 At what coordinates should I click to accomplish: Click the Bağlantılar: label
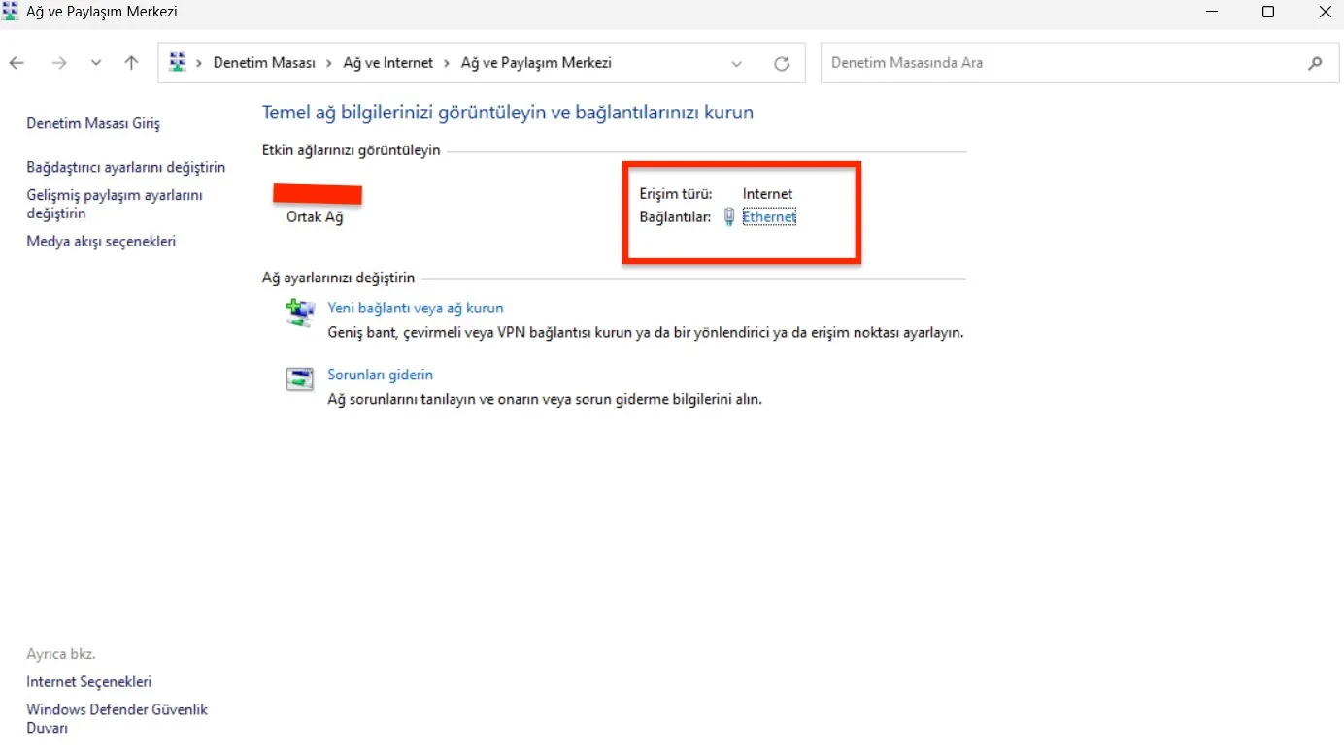point(676,217)
